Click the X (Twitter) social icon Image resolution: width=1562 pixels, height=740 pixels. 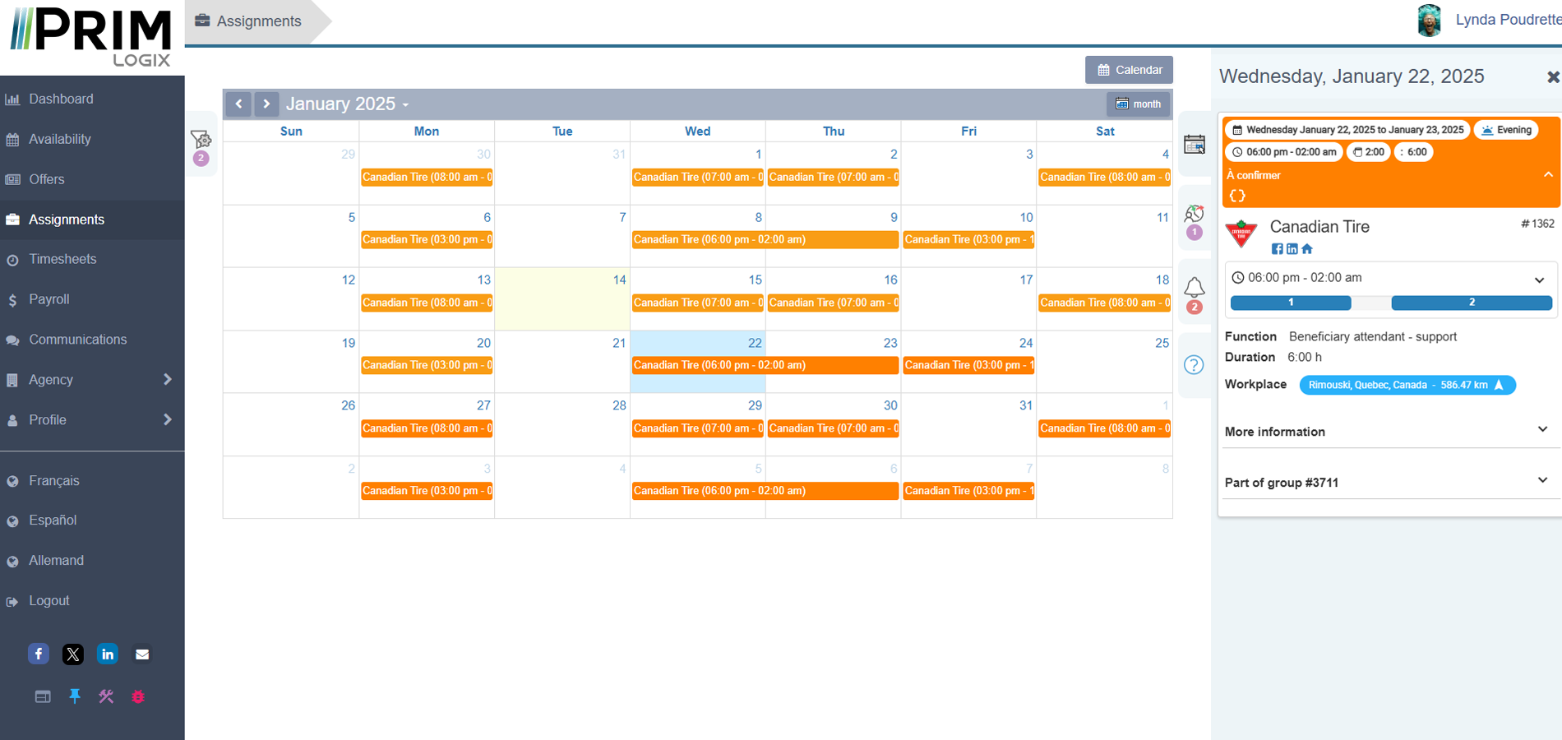coord(73,654)
